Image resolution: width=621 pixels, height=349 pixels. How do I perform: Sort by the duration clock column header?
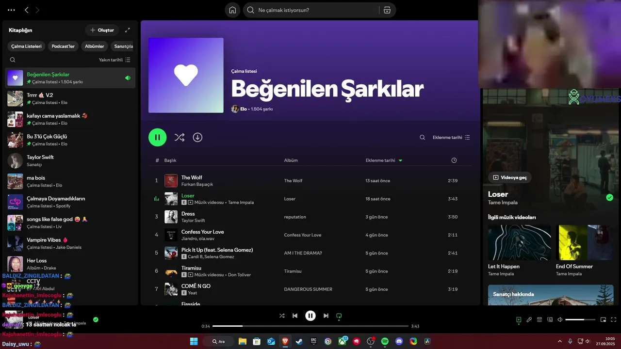(454, 160)
